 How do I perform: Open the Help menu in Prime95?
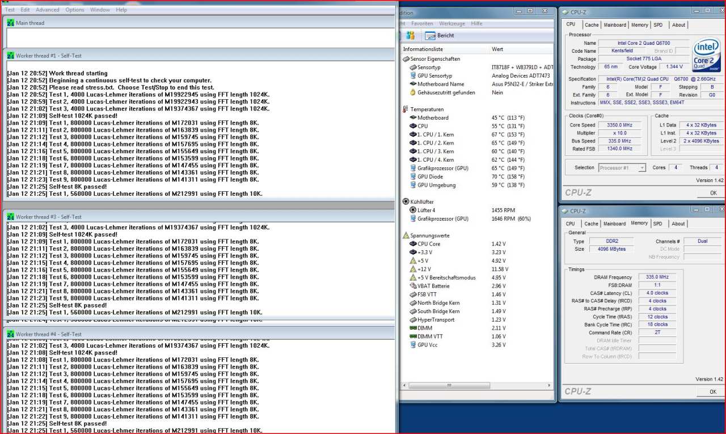click(121, 10)
